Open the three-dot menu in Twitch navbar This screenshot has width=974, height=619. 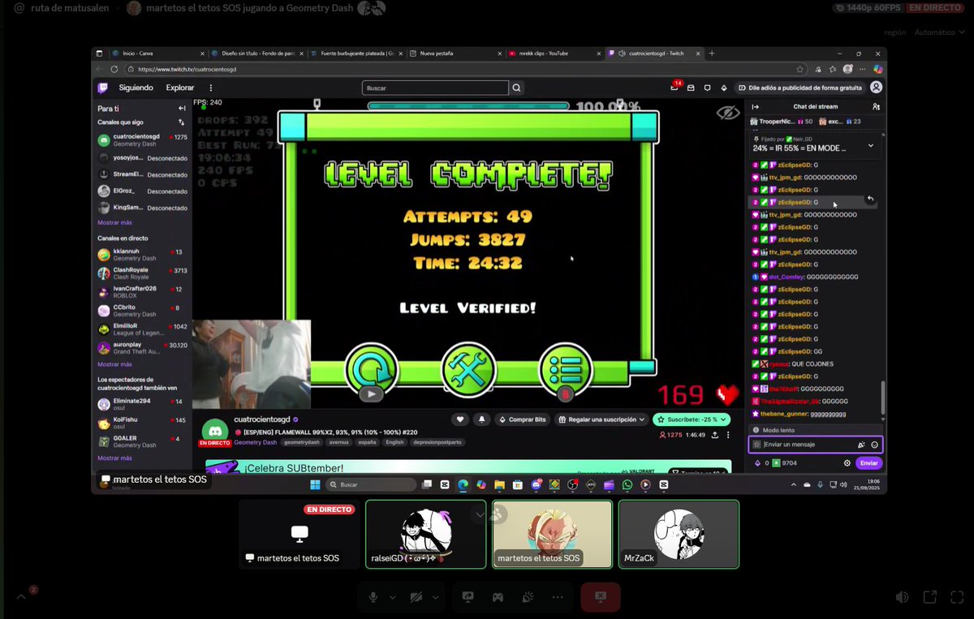(211, 88)
